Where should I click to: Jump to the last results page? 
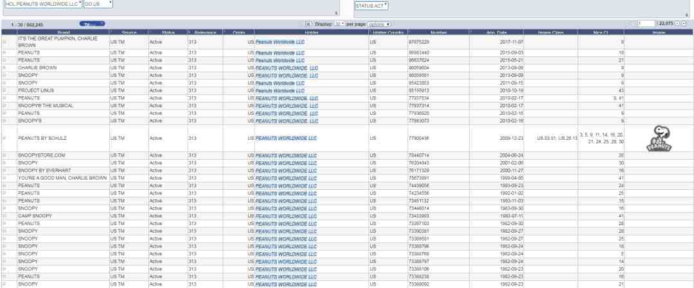(683, 24)
